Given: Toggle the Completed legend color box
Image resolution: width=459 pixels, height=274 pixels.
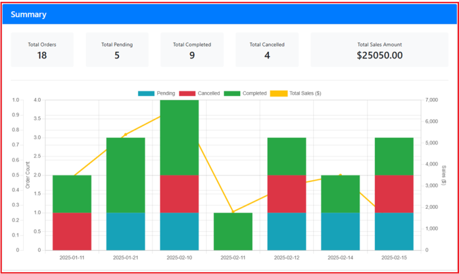Looking at the screenshot, I should pos(232,94).
